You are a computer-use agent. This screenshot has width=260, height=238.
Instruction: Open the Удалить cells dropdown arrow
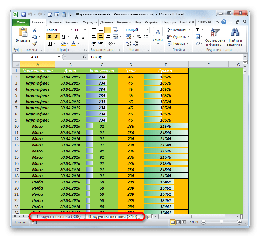click(188, 37)
